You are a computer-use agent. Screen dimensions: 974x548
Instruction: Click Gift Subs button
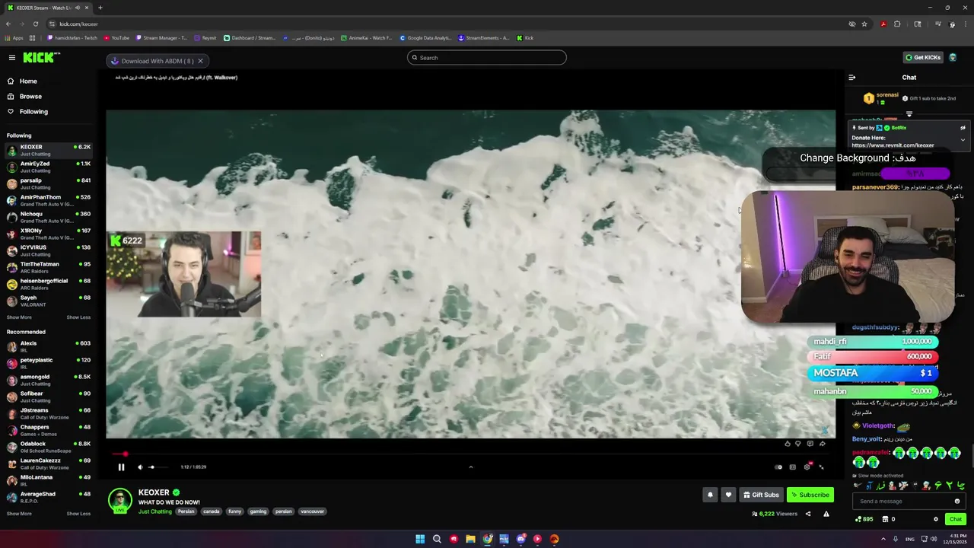(761, 495)
